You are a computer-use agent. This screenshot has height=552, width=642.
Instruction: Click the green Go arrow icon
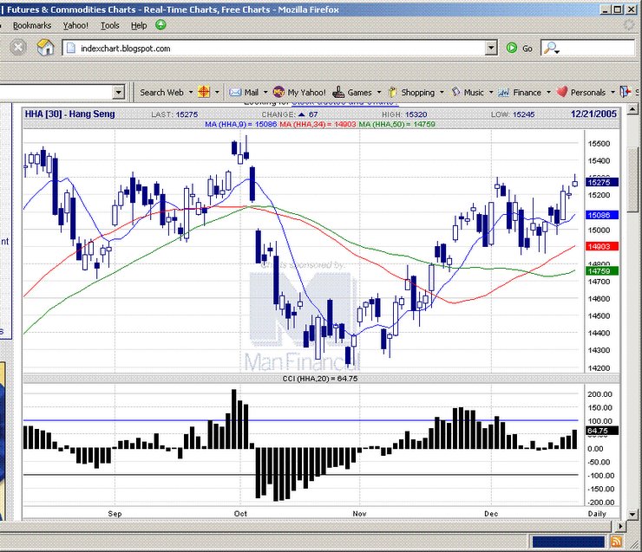pyautogui.click(x=511, y=48)
